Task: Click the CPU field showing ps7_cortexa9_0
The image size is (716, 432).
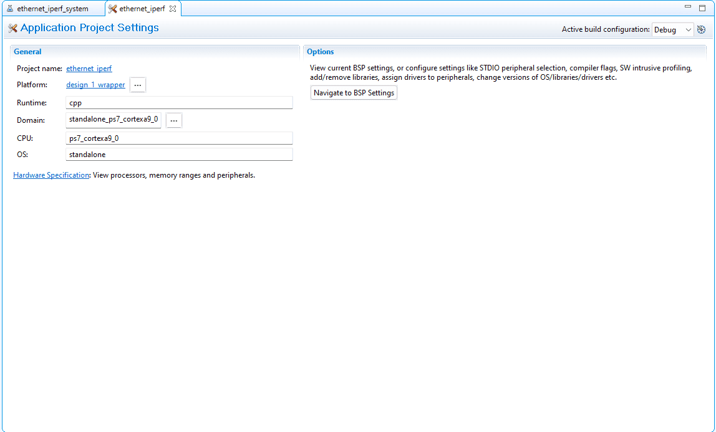Action: point(178,138)
